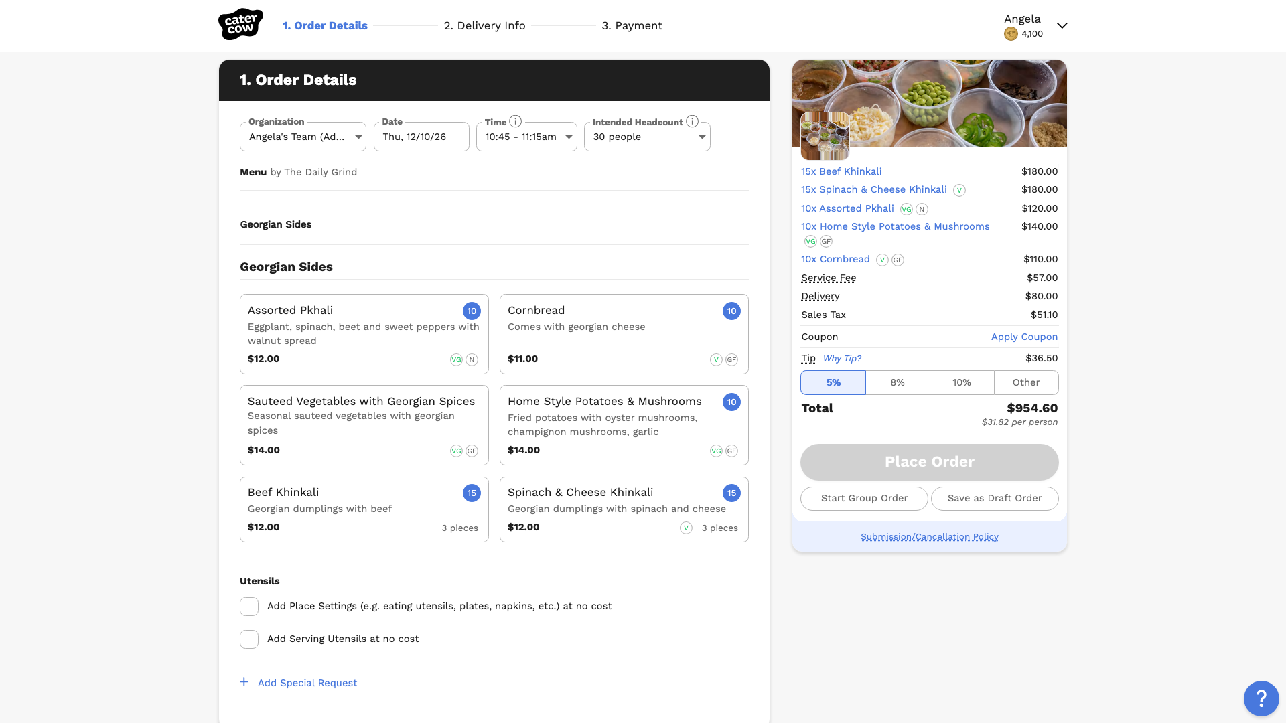
Task: Click the Apply Coupon link
Action: click(x=1024, y=337)
